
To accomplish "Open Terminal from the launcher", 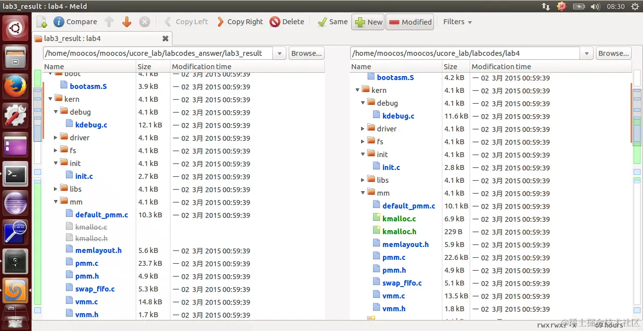I will click(x=16, y=174).
